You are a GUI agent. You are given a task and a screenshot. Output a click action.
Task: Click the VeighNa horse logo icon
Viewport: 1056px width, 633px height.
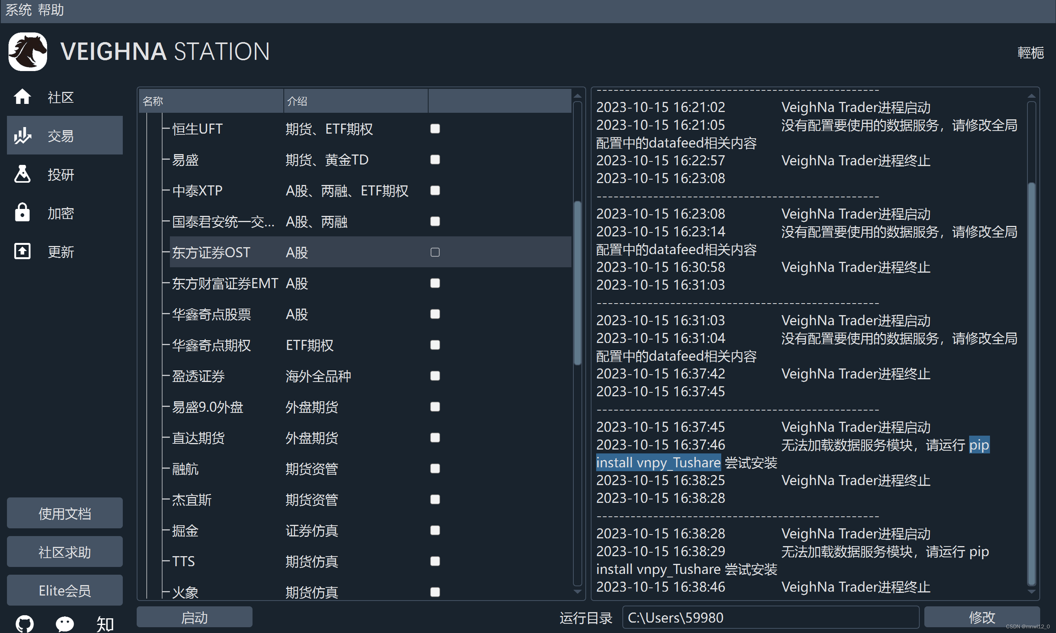click(x=28, y=52)
